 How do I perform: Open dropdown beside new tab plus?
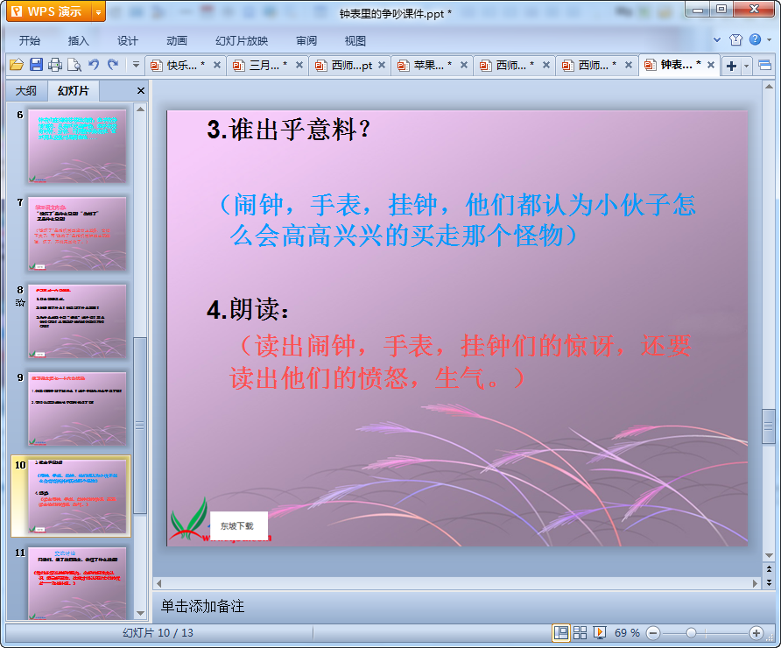746,66
